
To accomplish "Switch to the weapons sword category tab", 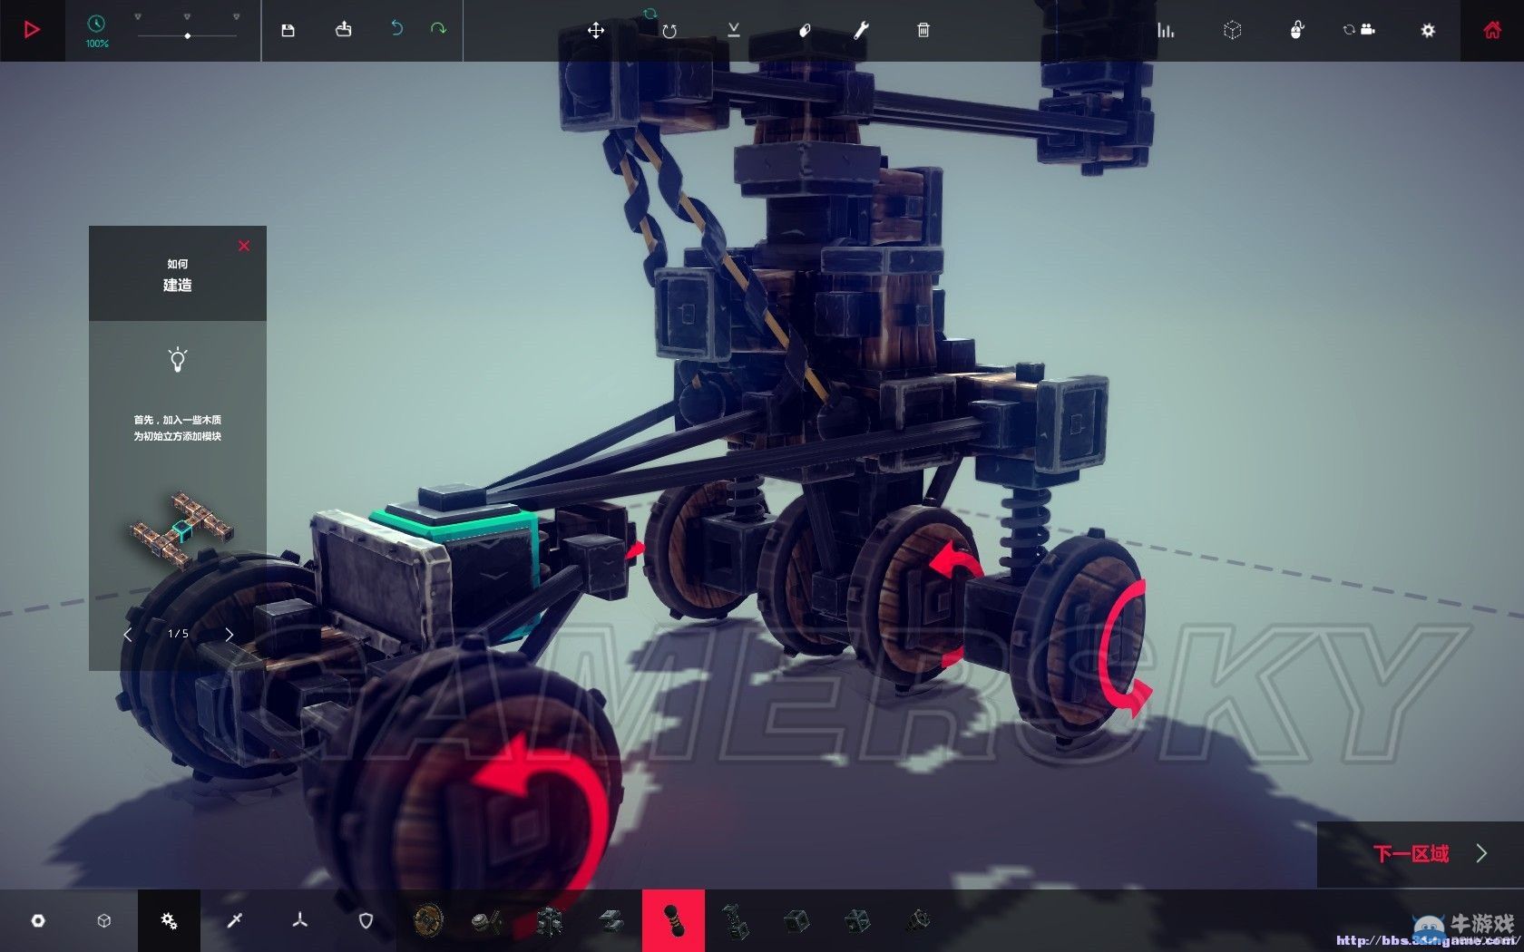I will pyautogui.click(x=234, y=920).
